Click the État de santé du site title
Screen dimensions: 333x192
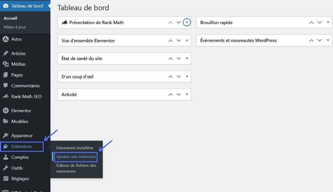pos(82,59)
